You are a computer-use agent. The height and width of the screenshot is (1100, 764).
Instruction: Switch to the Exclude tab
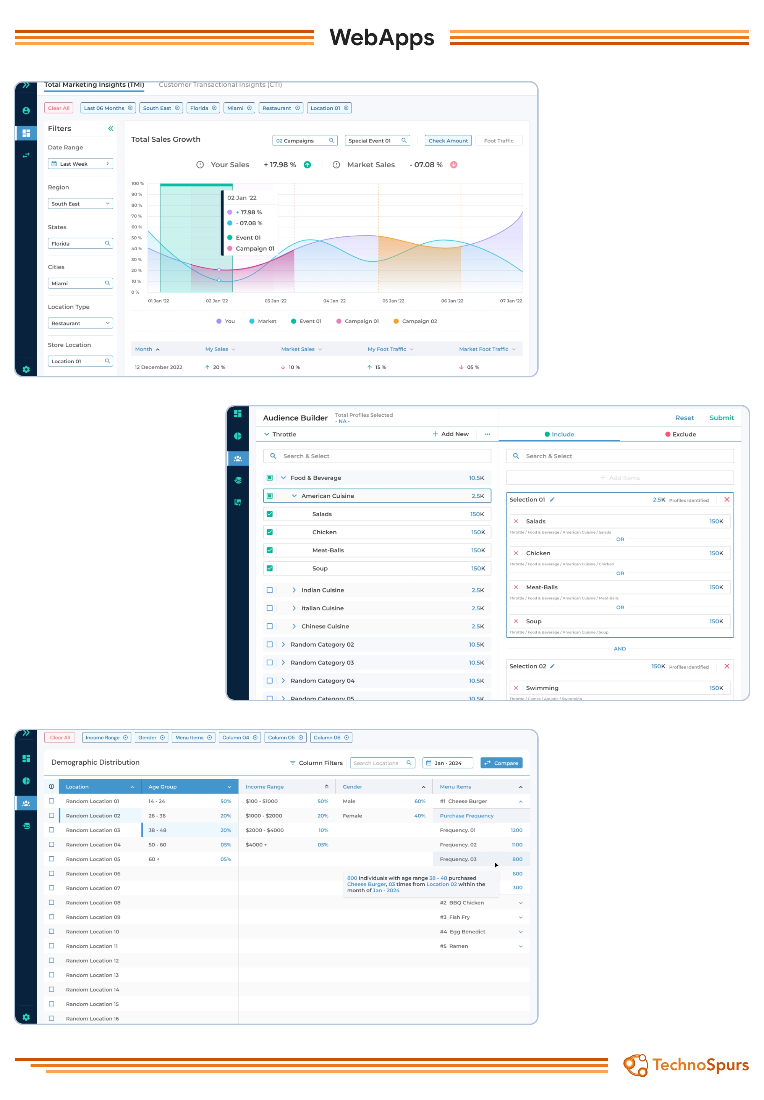tap(680, 434)
